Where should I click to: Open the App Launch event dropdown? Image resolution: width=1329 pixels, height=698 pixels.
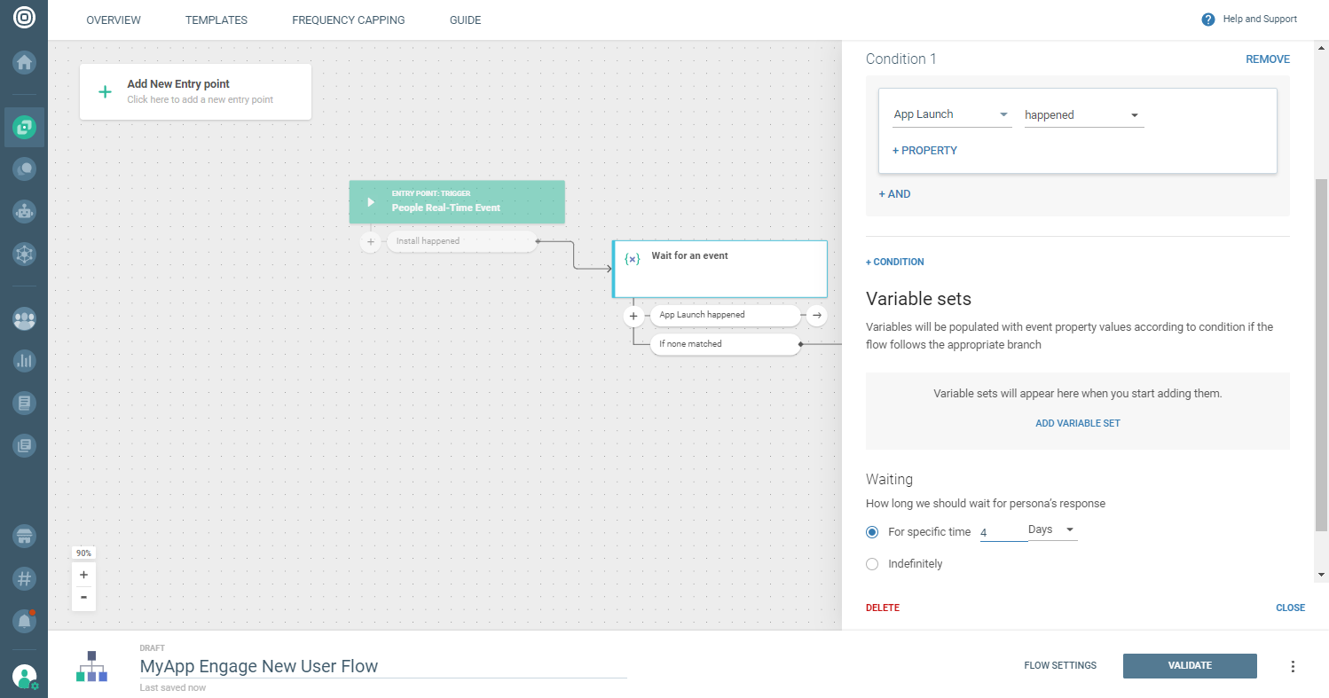click(x=951, y=114)
